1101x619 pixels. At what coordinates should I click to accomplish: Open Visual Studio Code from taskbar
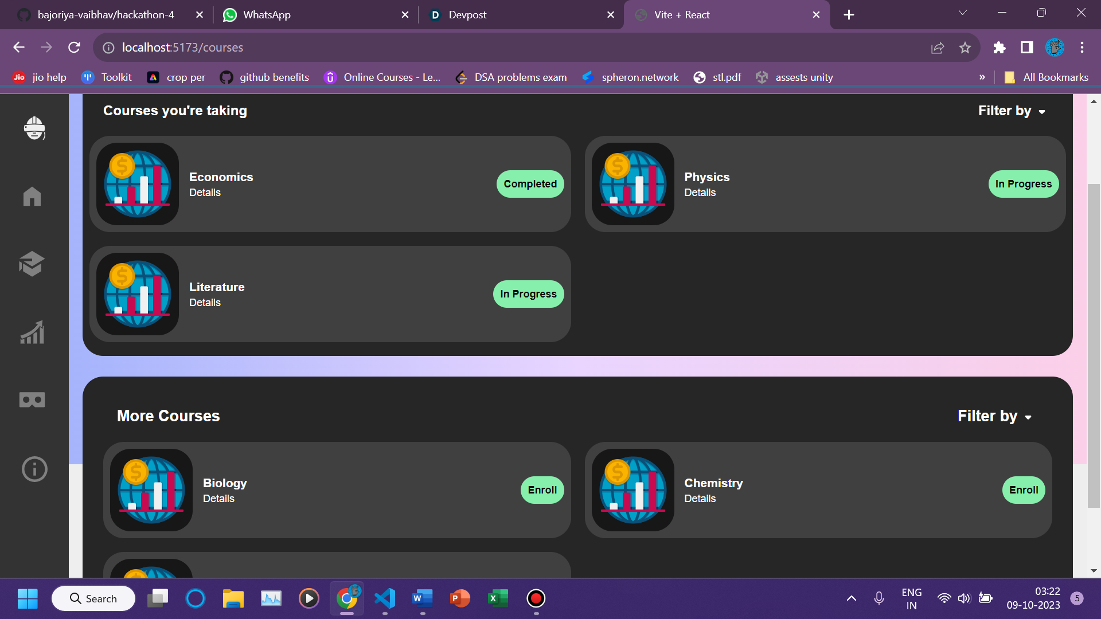pos(385,598)
